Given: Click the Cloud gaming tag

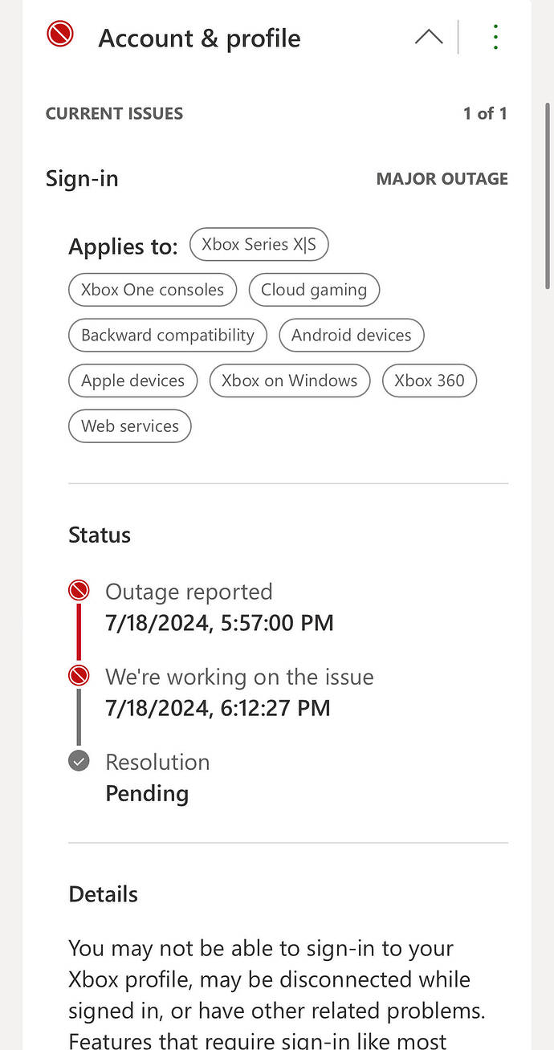Looking at the screenshot, I should [314, 290].
